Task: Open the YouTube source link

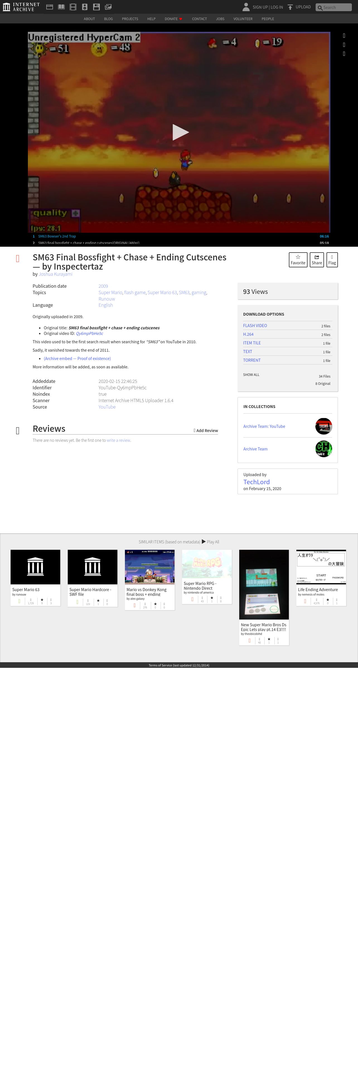Action: click(x=107, y=407)
